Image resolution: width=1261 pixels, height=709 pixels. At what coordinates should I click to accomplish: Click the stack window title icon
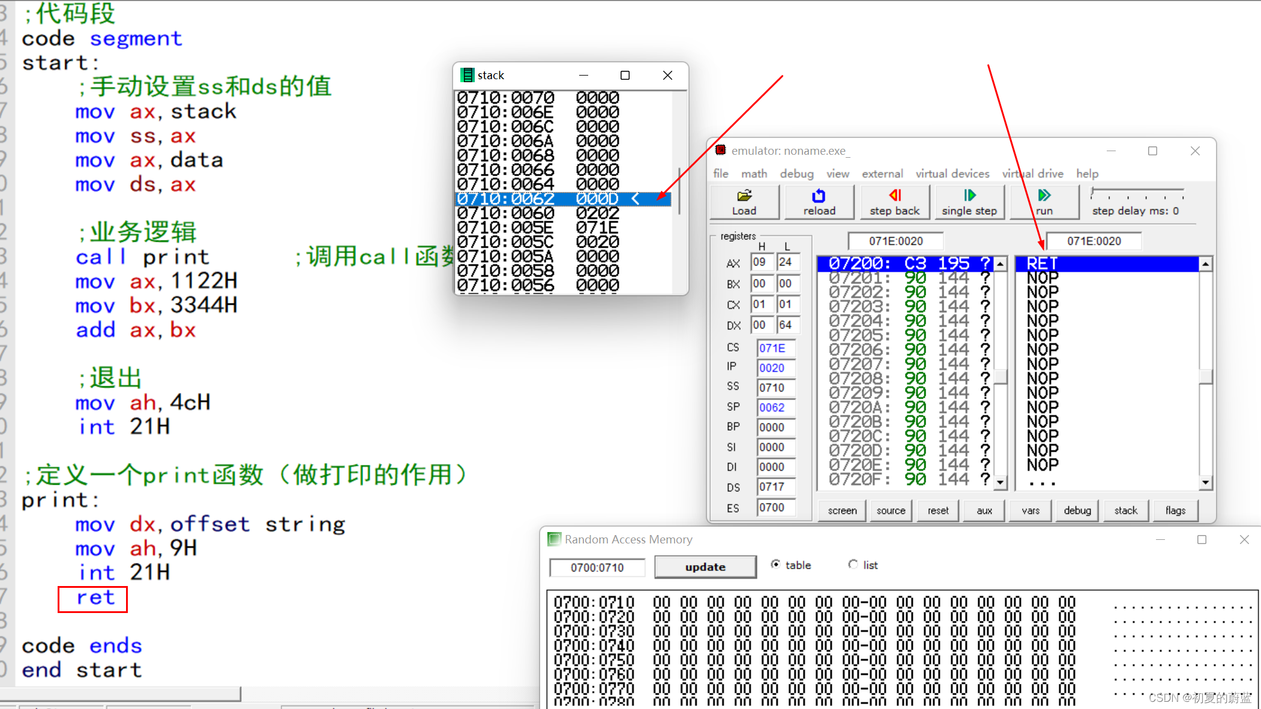[x=467, y=75]
